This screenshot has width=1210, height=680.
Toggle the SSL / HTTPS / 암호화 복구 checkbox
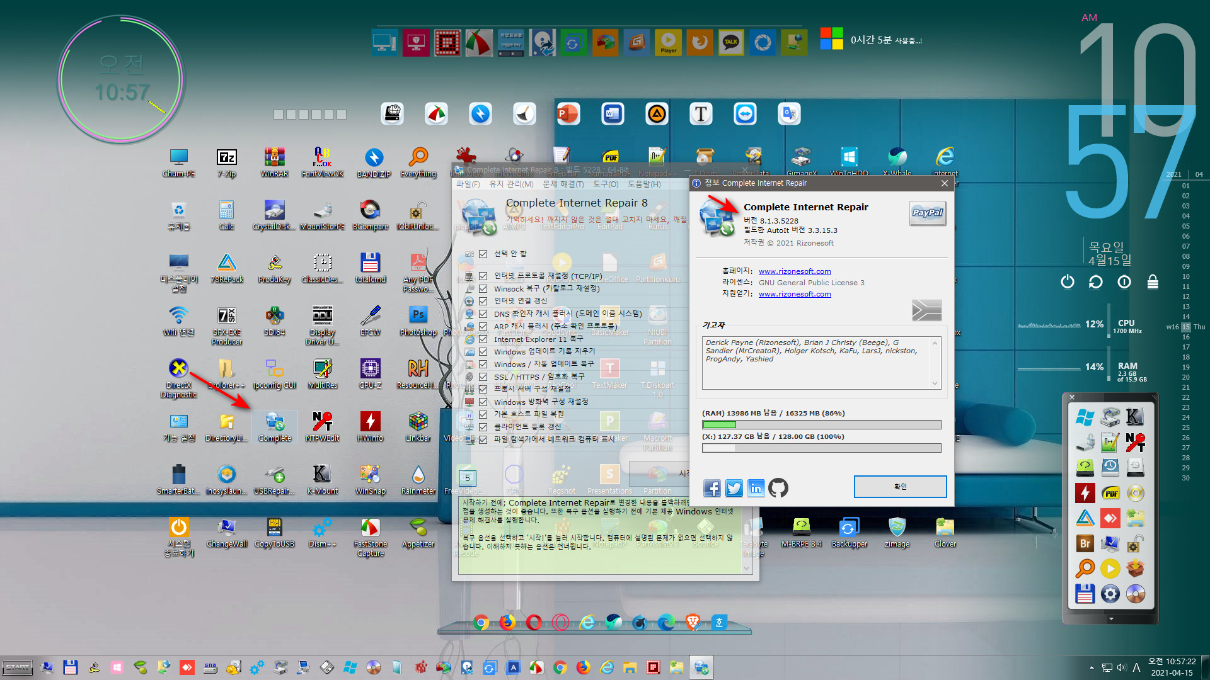click(x=483, y=377)
